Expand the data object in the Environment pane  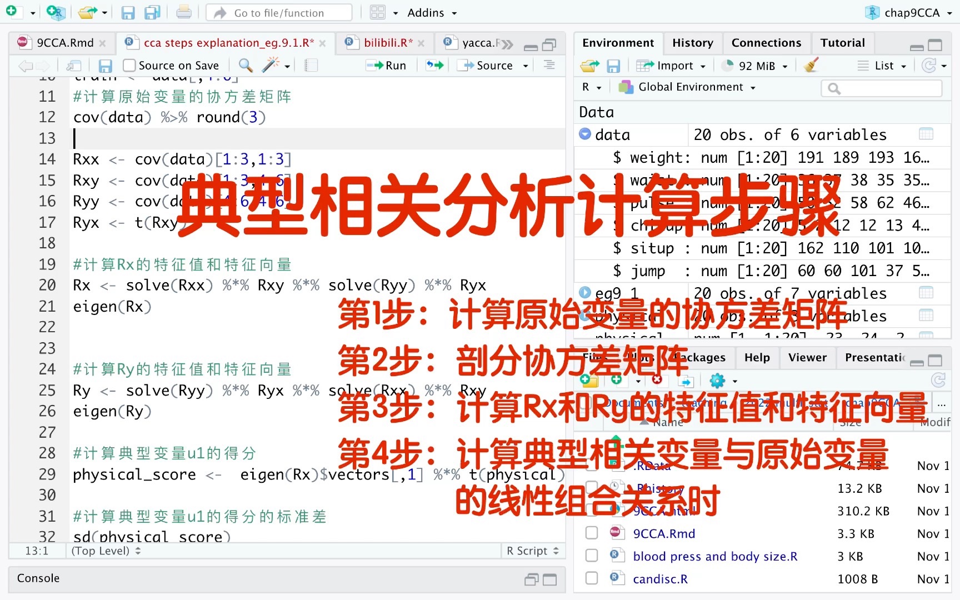click(584, 134)
